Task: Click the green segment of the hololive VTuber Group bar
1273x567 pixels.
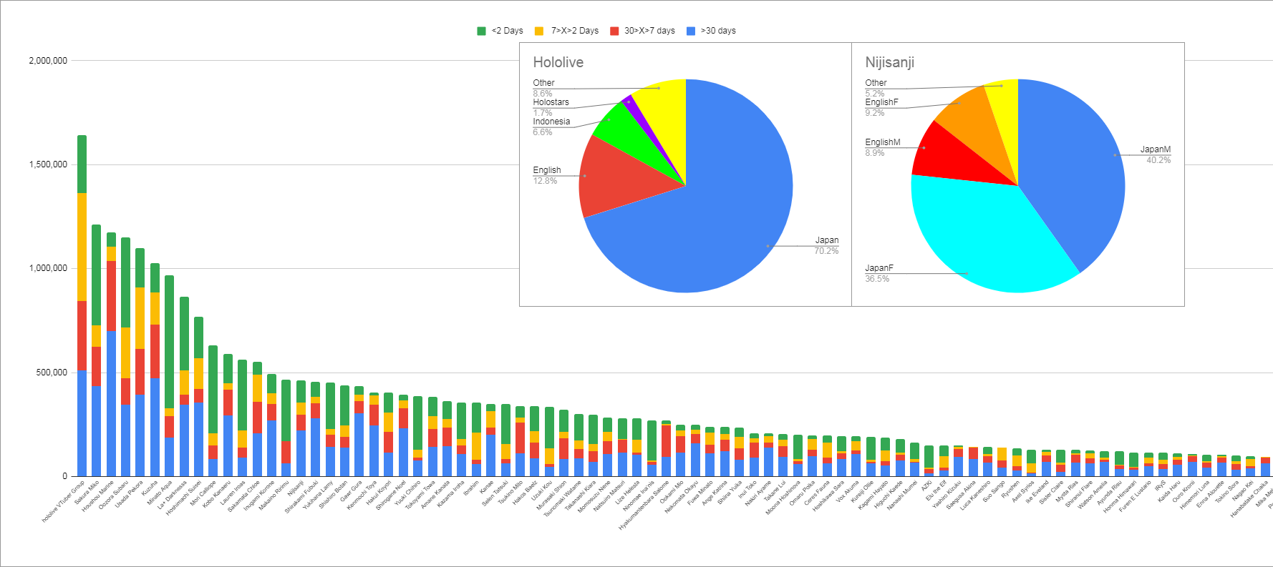Action: pyautogui.click(x=82, y=164)
